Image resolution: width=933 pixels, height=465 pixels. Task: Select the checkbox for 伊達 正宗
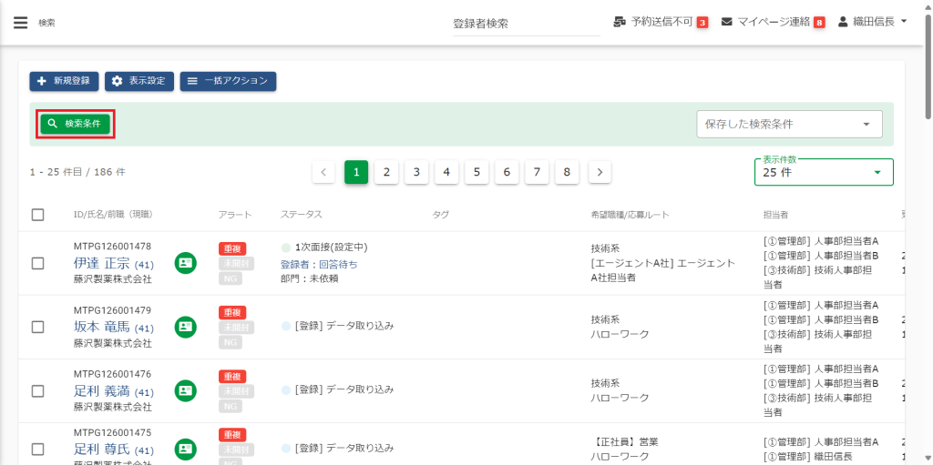pos(37,263)
